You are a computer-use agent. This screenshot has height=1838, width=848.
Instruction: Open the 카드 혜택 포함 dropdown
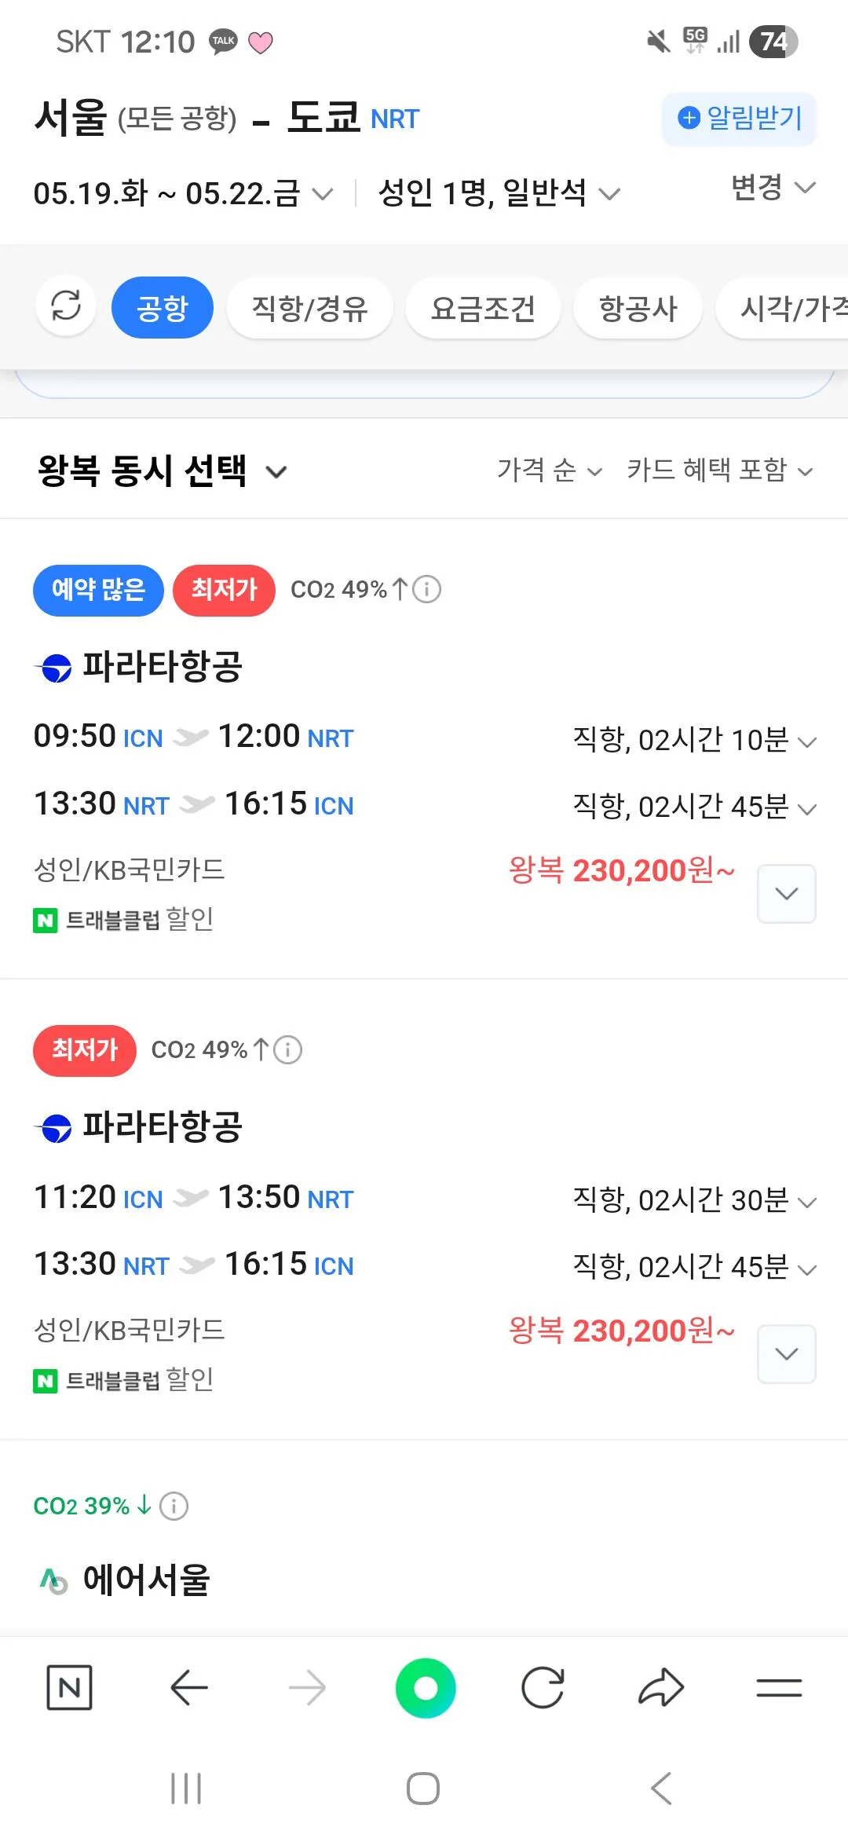pos(719,470)
